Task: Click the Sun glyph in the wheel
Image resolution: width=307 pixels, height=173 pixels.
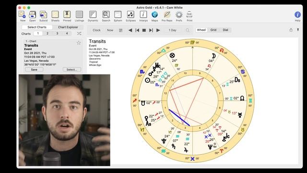Action: click(147, 80)
